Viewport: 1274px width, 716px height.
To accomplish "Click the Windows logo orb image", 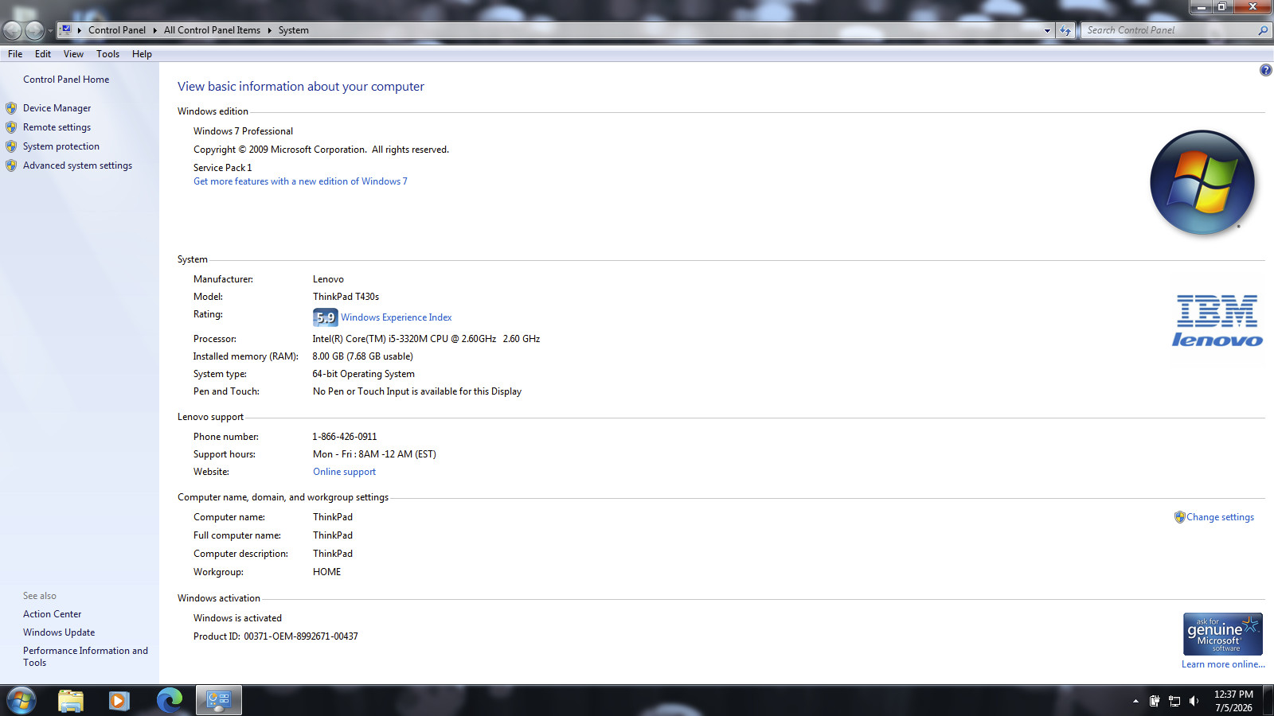I will click(1202, 182).
